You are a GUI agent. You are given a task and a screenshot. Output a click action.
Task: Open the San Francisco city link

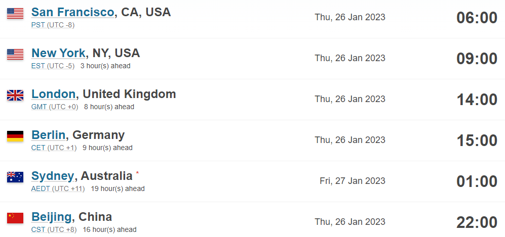(x=73, y=12)
